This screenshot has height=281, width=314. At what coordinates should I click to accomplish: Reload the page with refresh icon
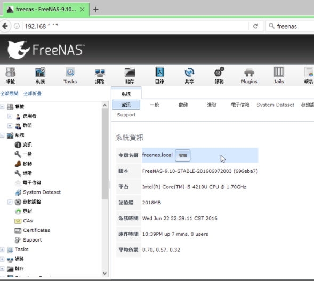[255, 26]
